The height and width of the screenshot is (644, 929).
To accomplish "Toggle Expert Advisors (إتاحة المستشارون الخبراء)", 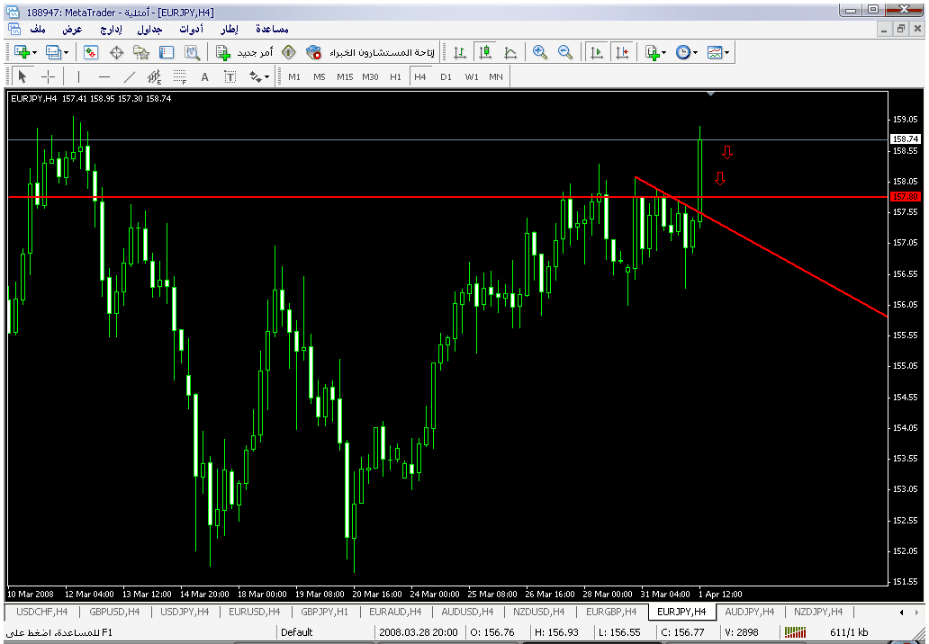I will click(372, 53).
